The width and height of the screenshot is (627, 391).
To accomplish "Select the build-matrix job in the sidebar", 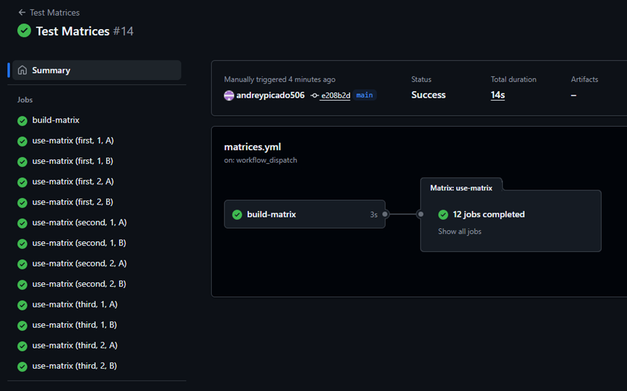I will [56, 120].
